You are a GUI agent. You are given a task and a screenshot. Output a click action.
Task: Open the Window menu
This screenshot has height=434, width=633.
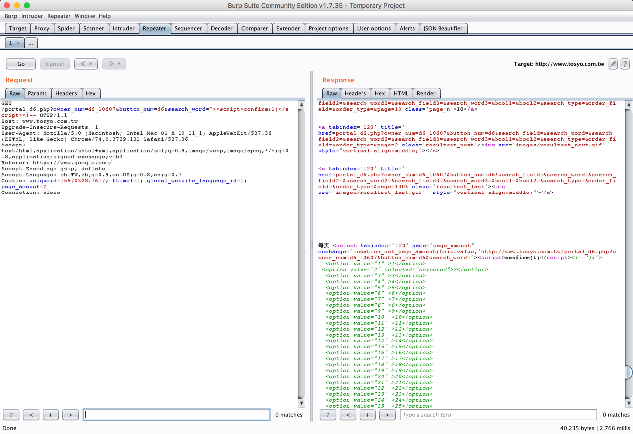point(85,16)
